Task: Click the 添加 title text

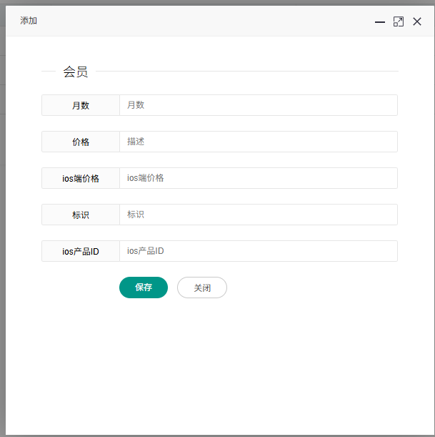Action: 29,21
